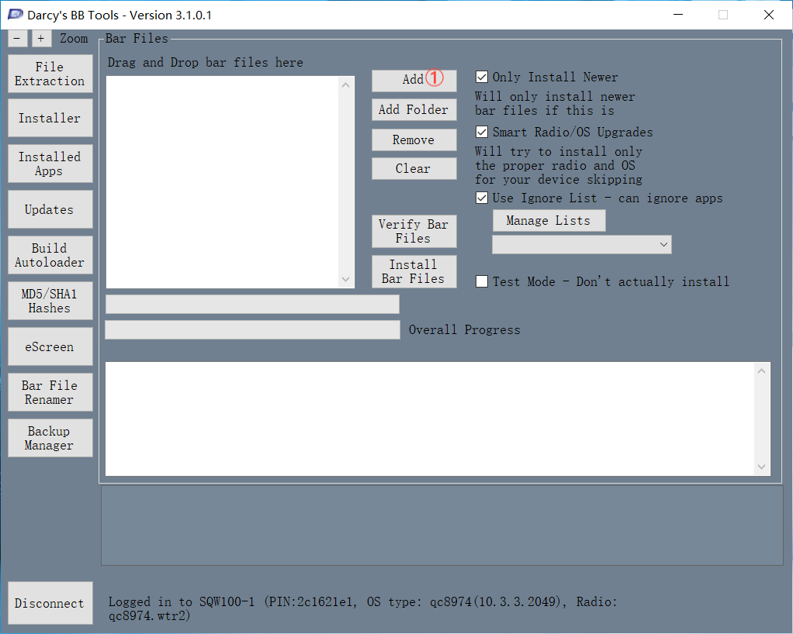Toggle Smart Radio/OS Upgrades checkbox
Image resolution: width=793 pixels, height=634 pixels.
point(482,132)
